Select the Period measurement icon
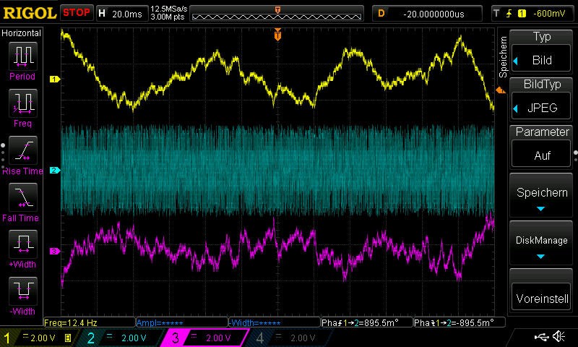Screen dimensions: 578x347 click(22, 56)
